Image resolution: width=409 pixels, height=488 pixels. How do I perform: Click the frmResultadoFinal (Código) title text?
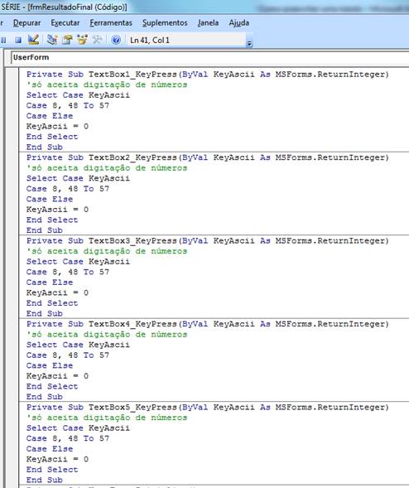pyautogui.click(x=78, y=7)
